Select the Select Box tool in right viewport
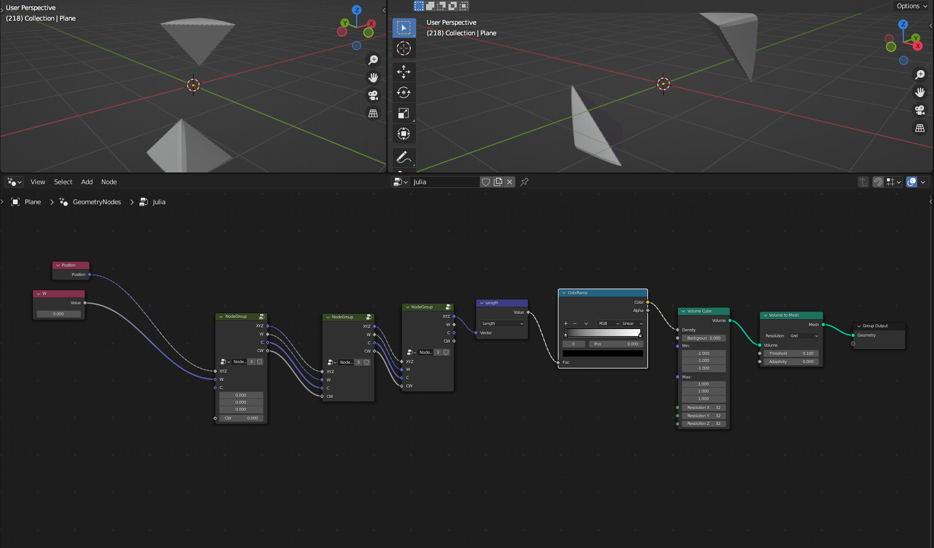Viewport: 934px width, 548px height. point(404,28)
